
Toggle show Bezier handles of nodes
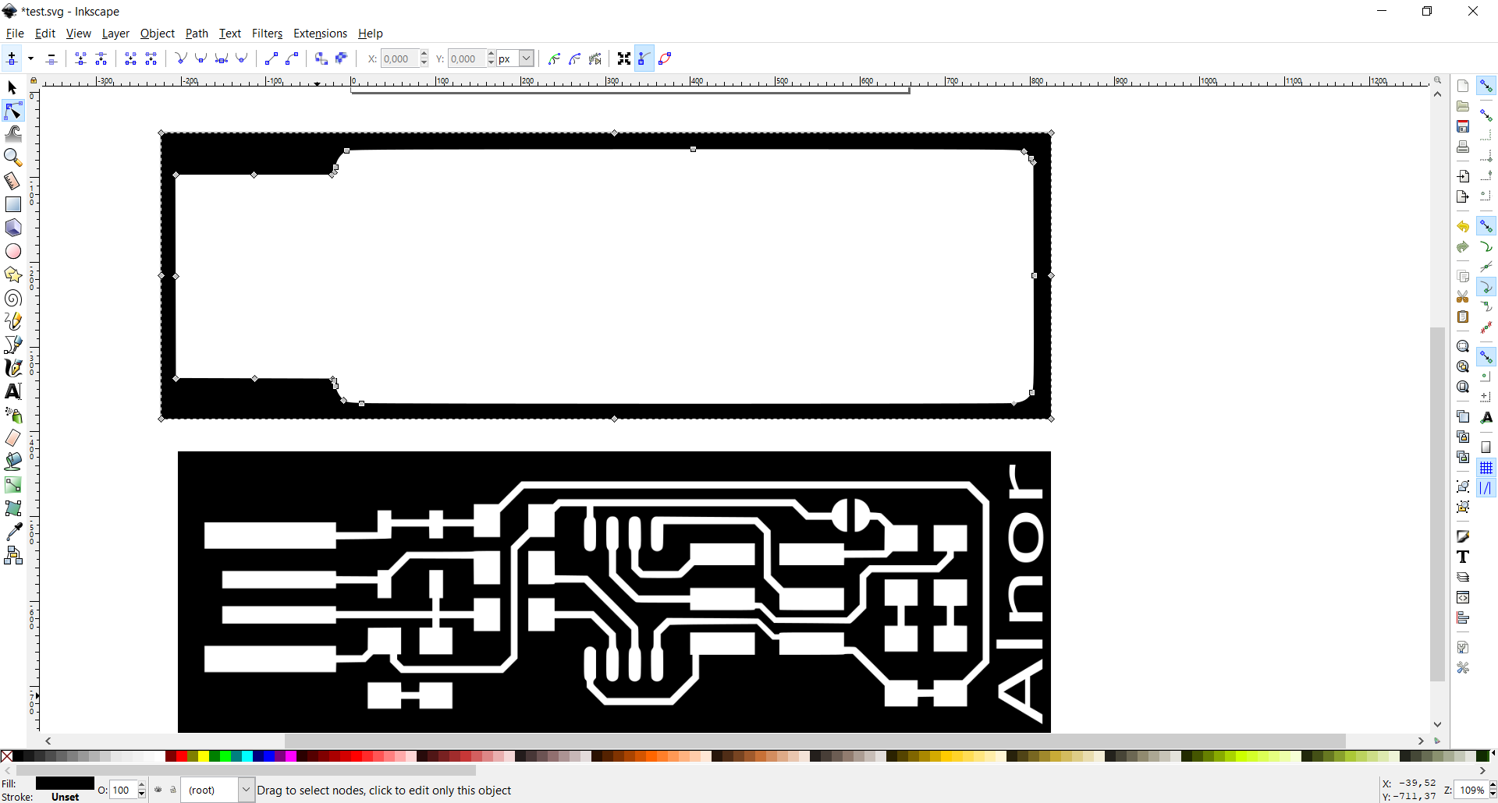point(644,58)
